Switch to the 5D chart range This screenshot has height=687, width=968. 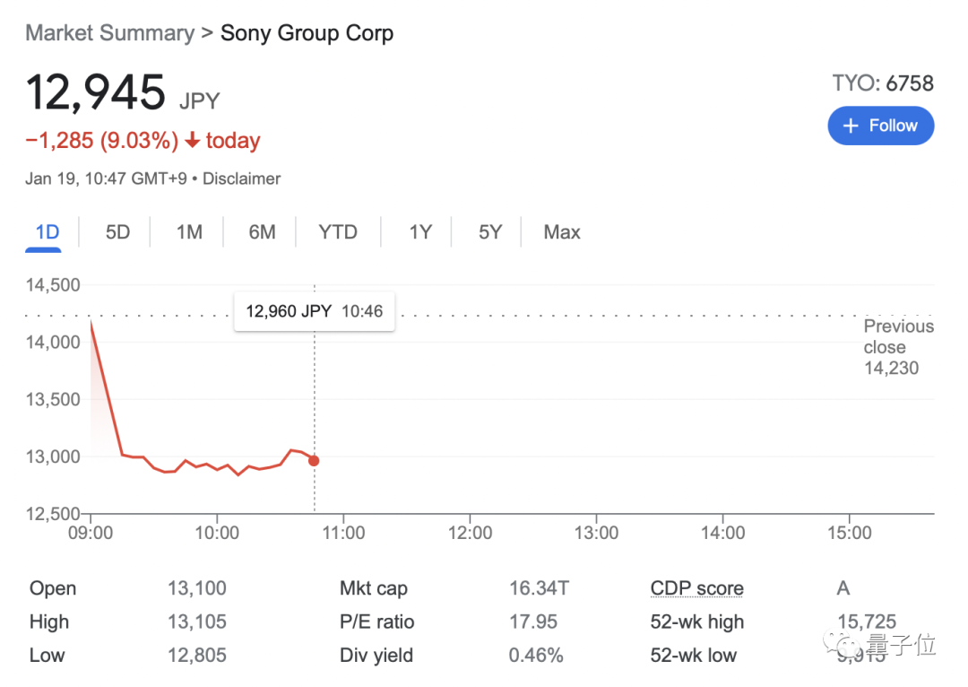click(117, 232)
